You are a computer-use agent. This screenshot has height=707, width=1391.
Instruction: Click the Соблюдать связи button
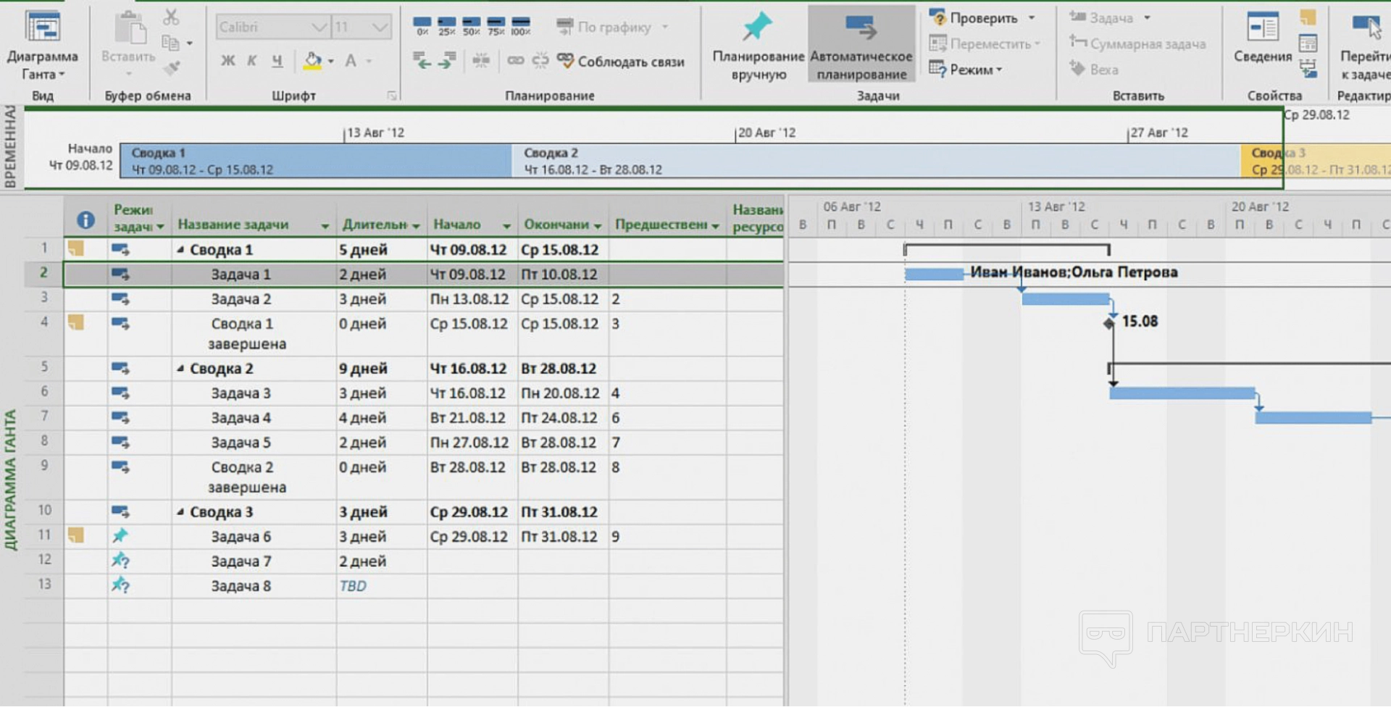[621, 62]
